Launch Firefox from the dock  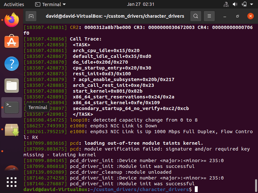pos(12,19)
